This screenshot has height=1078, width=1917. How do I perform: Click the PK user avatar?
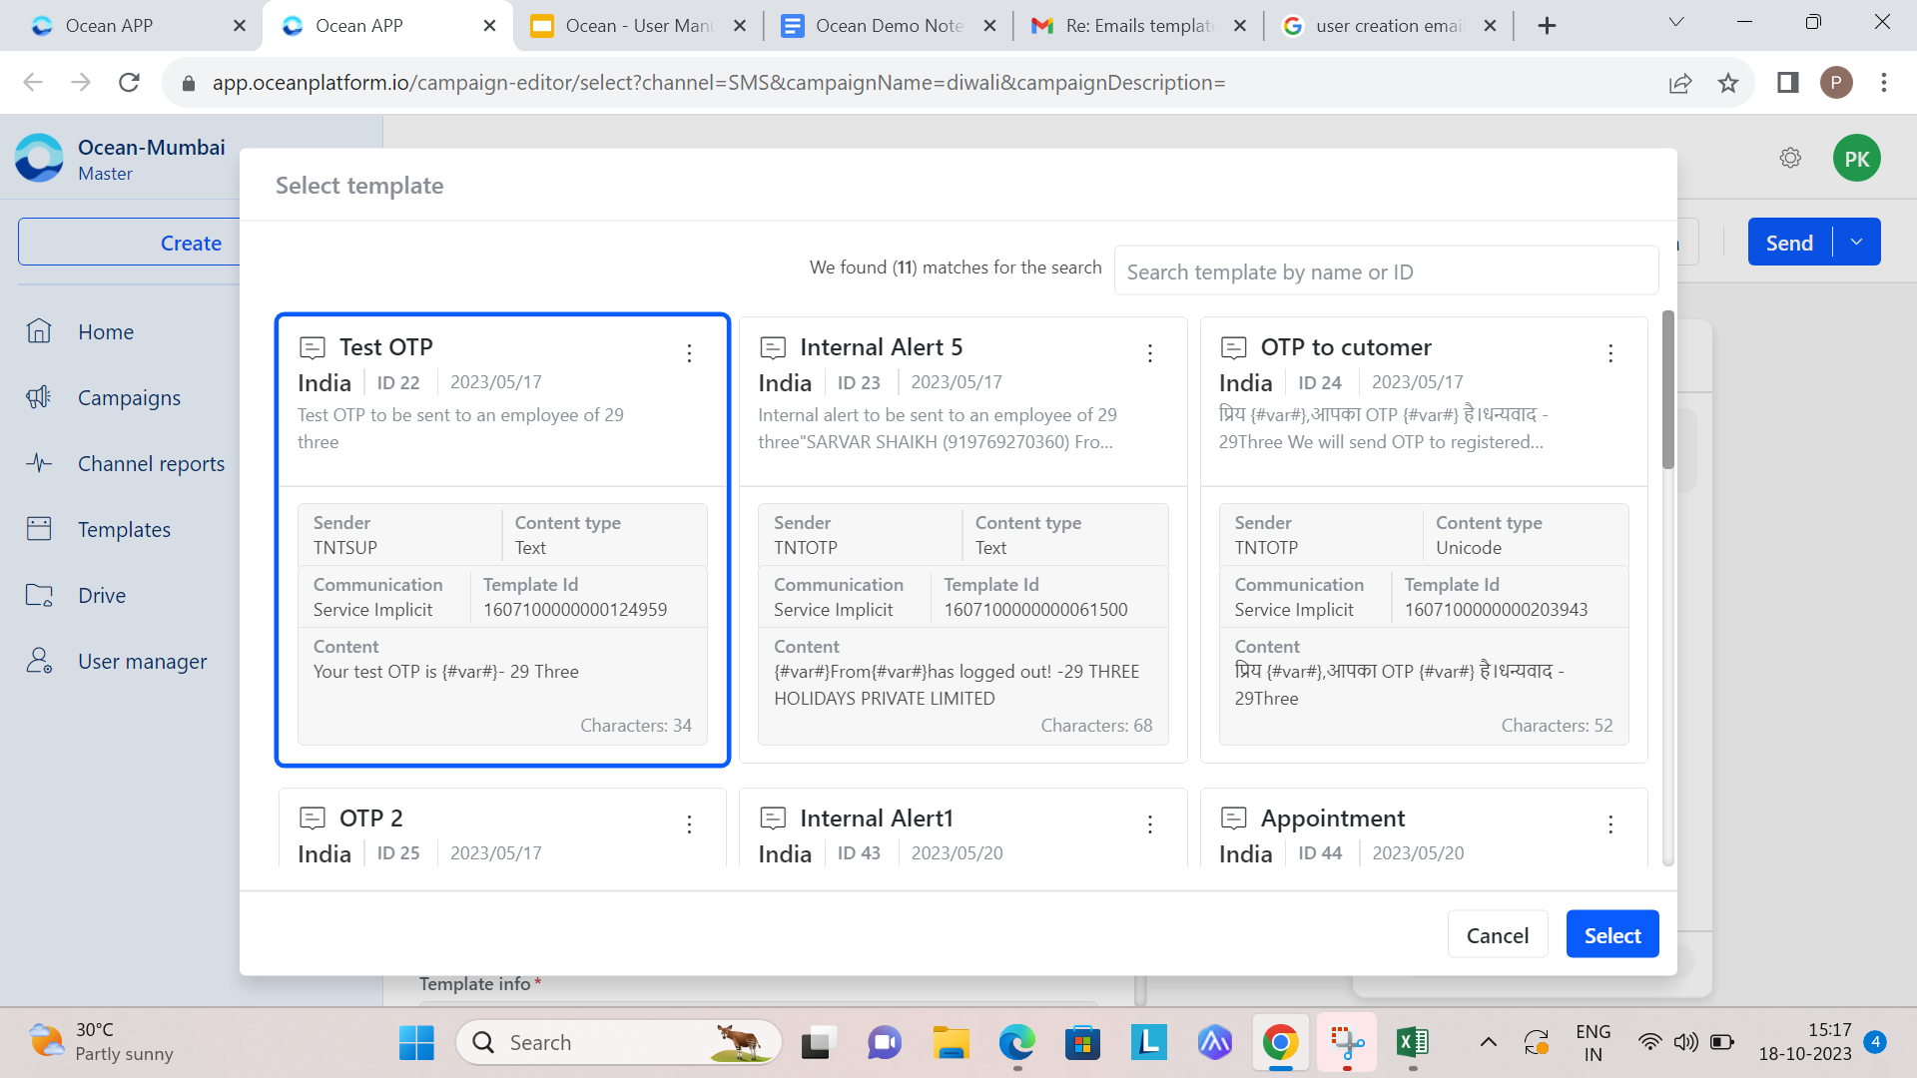1856,159
